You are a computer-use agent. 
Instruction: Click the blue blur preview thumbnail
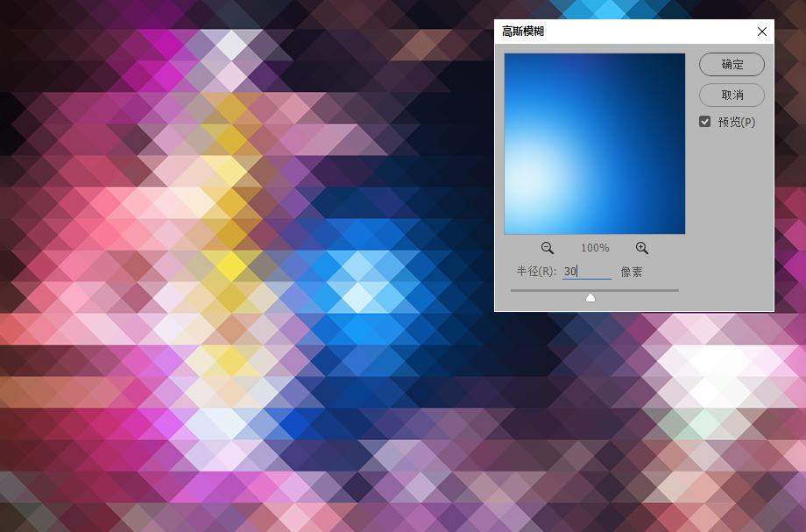(595, 144)
